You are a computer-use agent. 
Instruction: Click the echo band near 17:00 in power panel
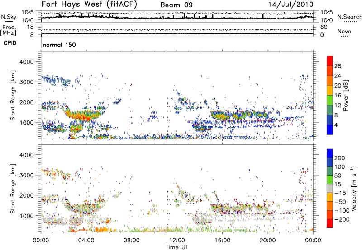point(239,115)
